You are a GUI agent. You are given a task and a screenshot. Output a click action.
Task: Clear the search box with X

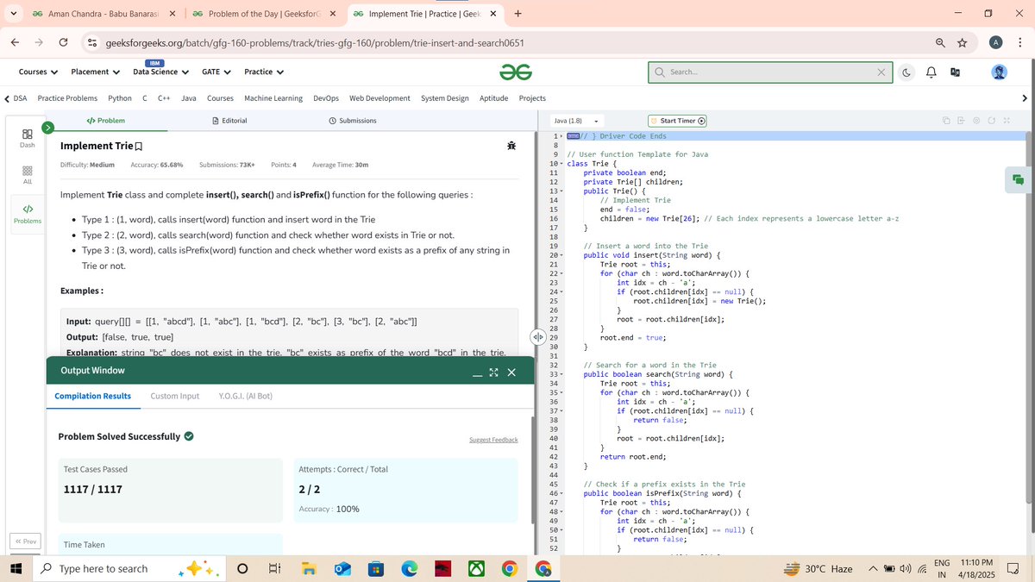[881, 72]
